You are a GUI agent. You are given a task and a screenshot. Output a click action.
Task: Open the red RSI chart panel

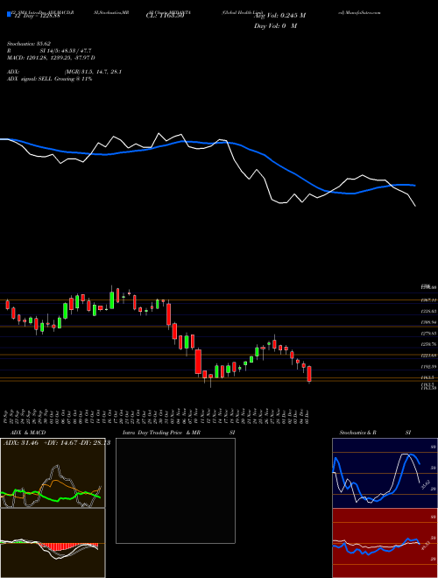pyautogui.click(x=385, y=543)
